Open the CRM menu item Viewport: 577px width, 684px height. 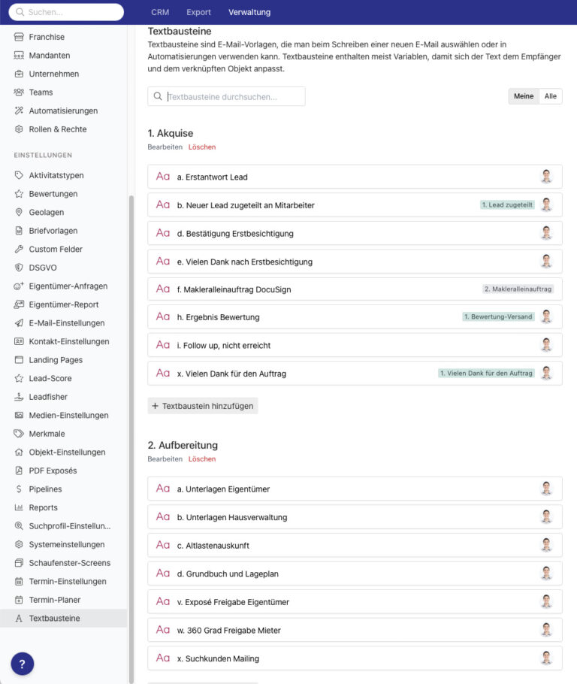click(x=159, y=12)
